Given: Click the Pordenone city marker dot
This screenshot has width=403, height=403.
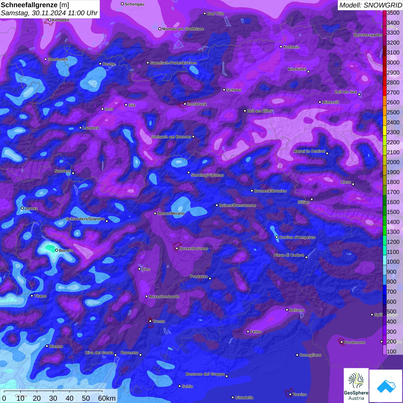Looking at the screenshot, I should pyautogui.click(x=342, y=342).
